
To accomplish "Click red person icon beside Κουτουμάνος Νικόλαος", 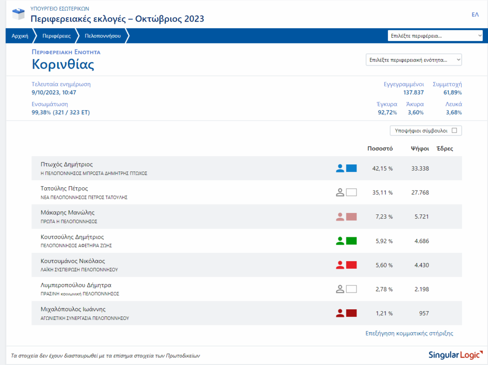I will tap(340, 265).
